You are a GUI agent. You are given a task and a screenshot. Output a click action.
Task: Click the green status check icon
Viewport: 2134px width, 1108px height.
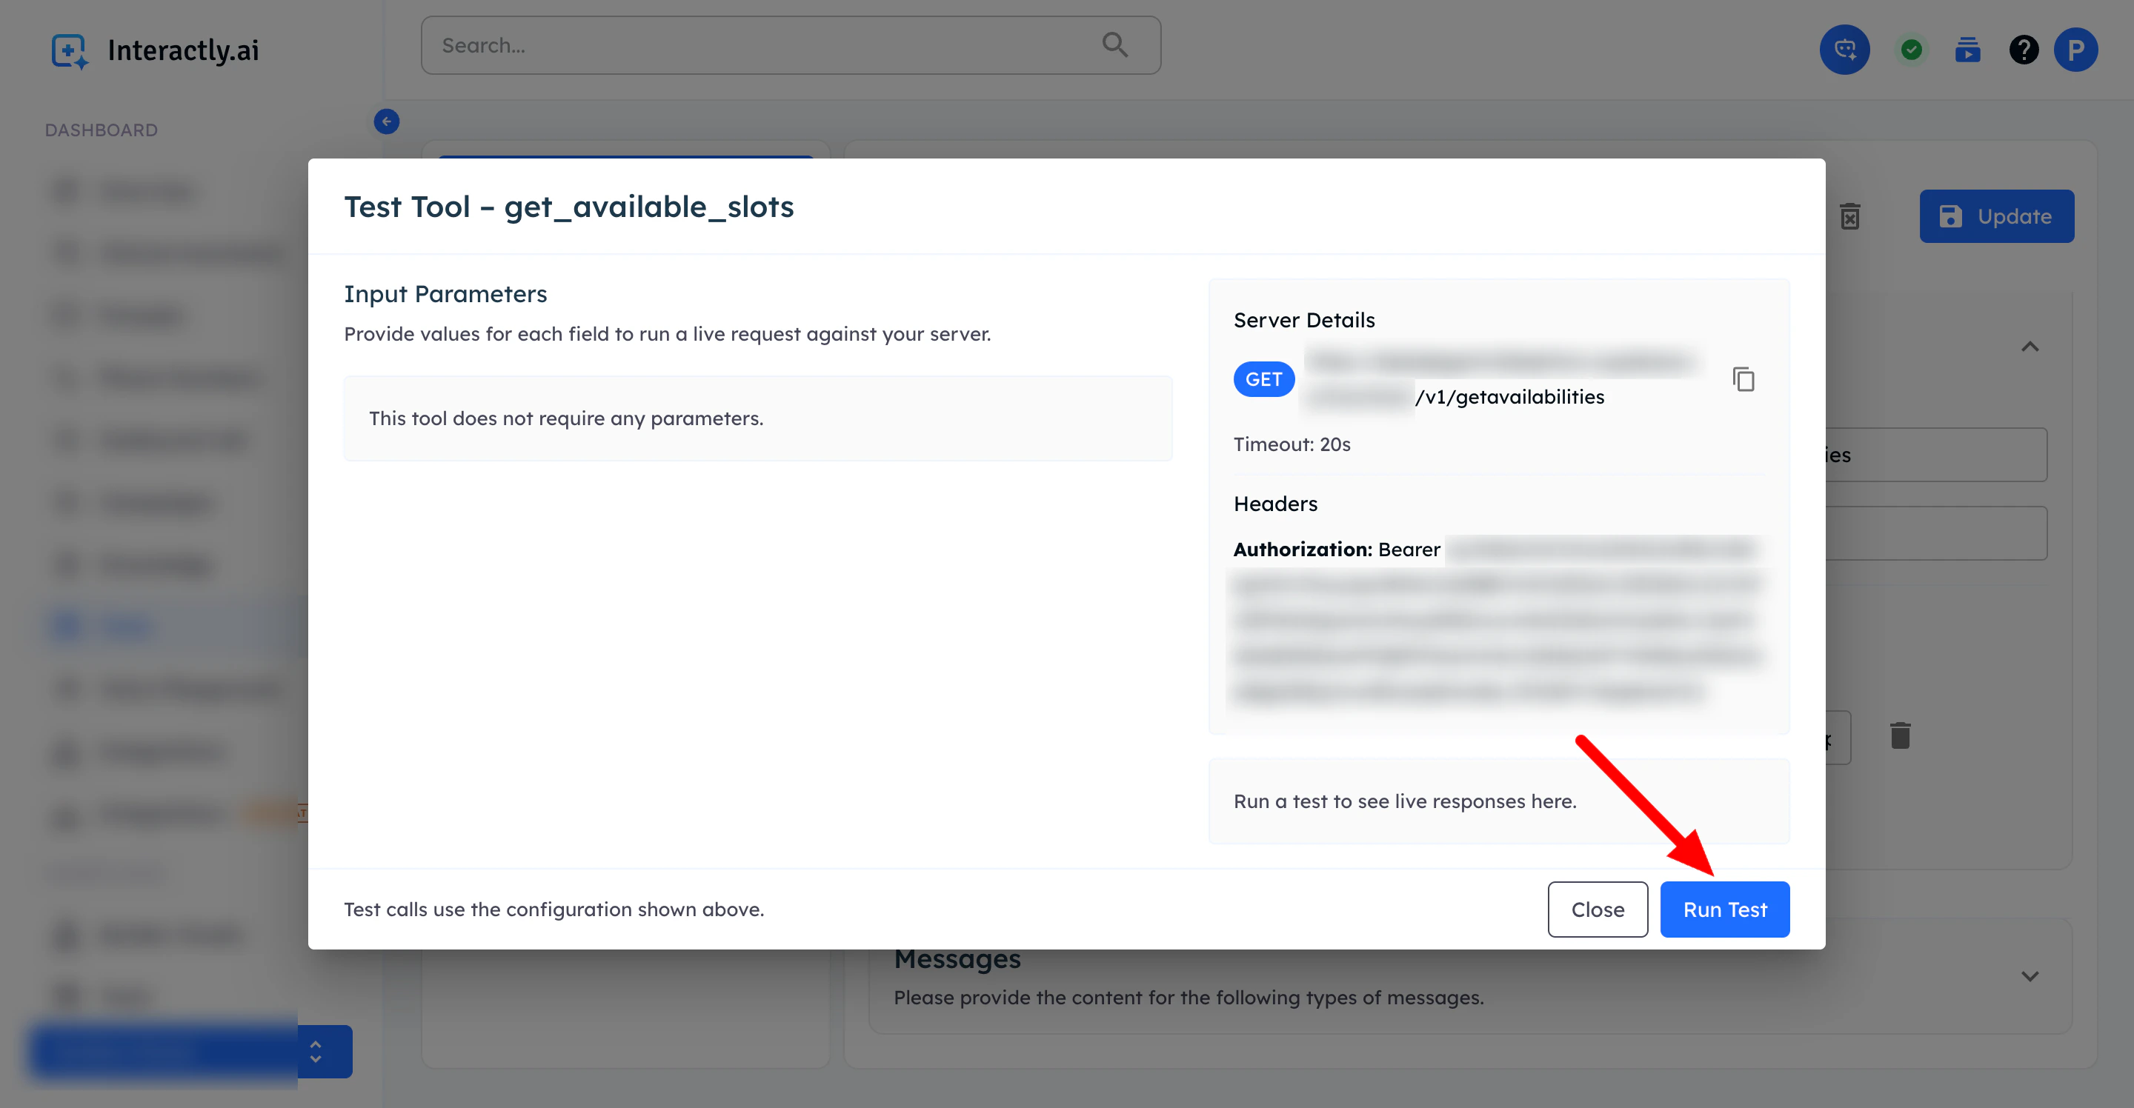tap(1911, 50)
